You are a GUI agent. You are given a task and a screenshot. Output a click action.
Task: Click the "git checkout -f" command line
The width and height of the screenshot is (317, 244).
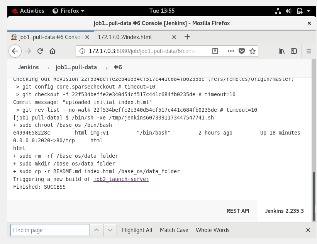pos(125,95)
